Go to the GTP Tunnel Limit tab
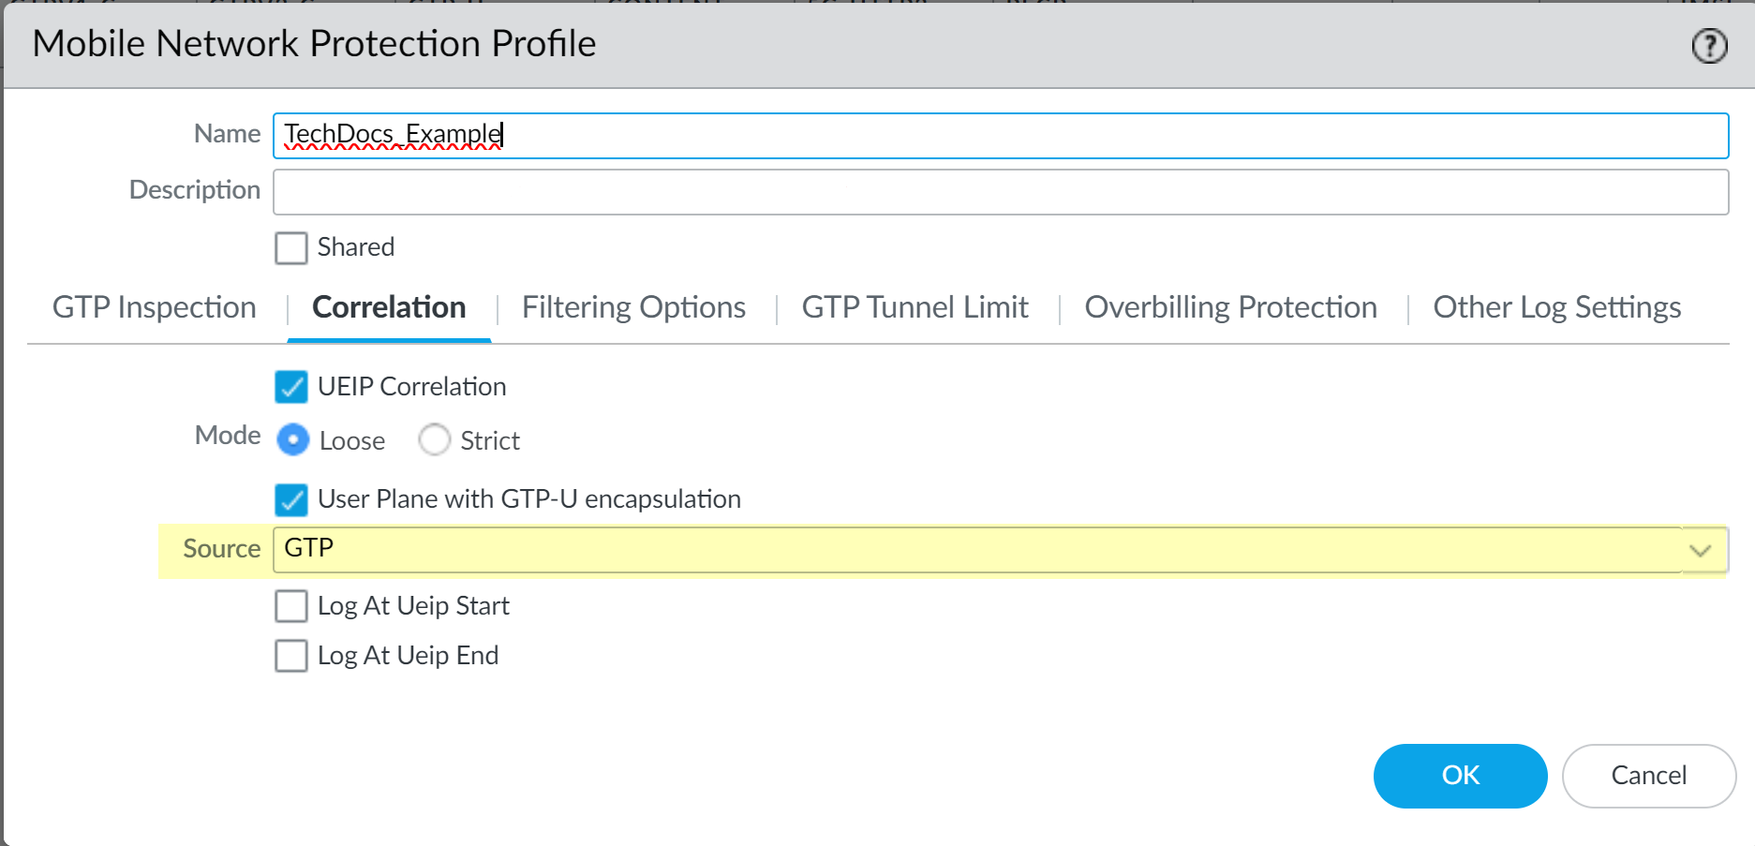 click(915, 308)
